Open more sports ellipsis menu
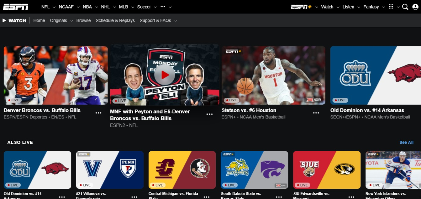Viewport: 421px width, 199px height. pos(163,7)
